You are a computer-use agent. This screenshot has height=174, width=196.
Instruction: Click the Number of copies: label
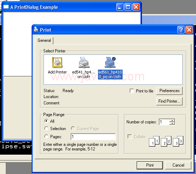(142, 122)
